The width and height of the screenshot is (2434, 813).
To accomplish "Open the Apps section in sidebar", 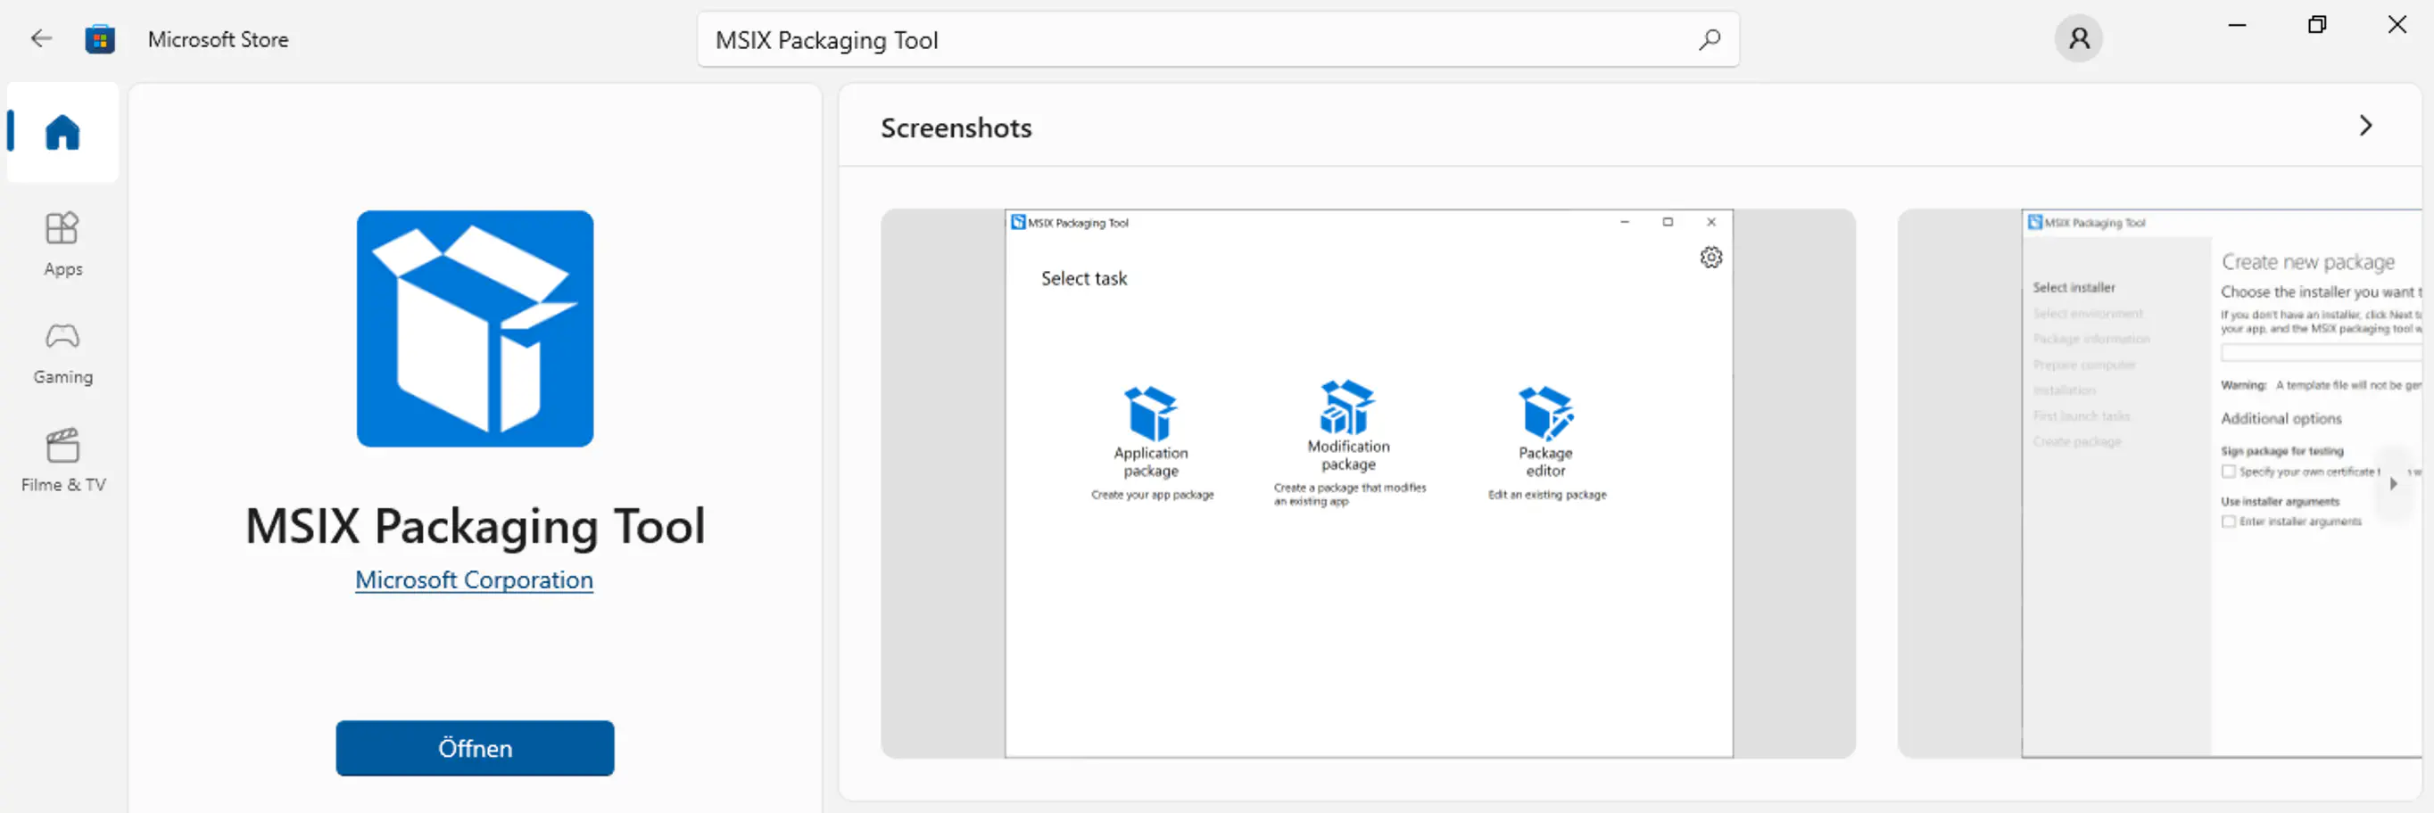I will pyautogui.click(x=62, y=244).
